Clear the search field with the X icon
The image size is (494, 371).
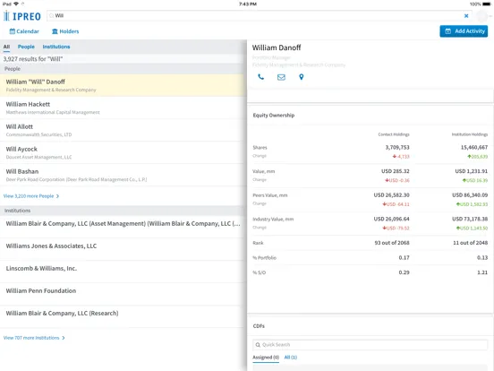pyautogui.click(x=466, y=16)
